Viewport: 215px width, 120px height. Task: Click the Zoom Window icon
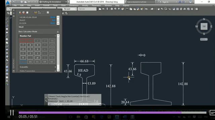coord(166,9)
